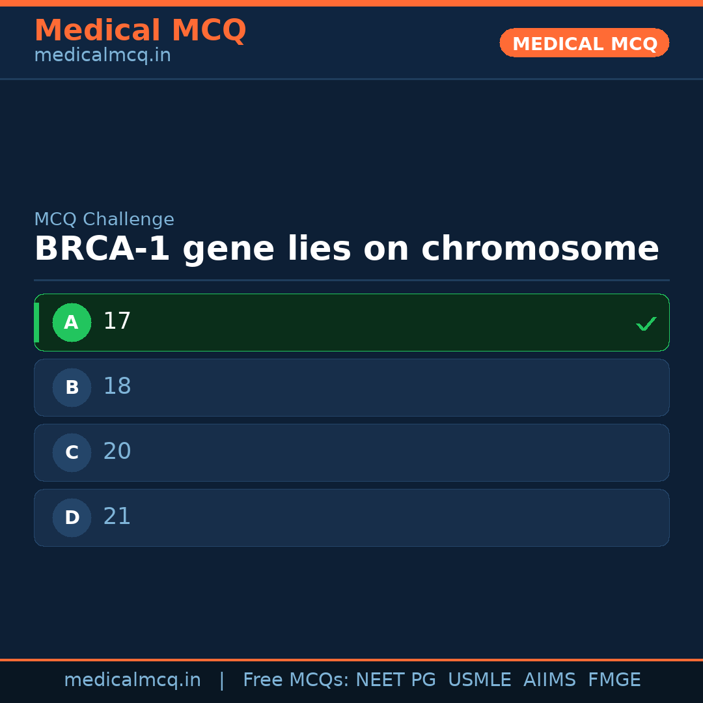
Task: Click the Free MCQs footer label
Action: [296, 680]
